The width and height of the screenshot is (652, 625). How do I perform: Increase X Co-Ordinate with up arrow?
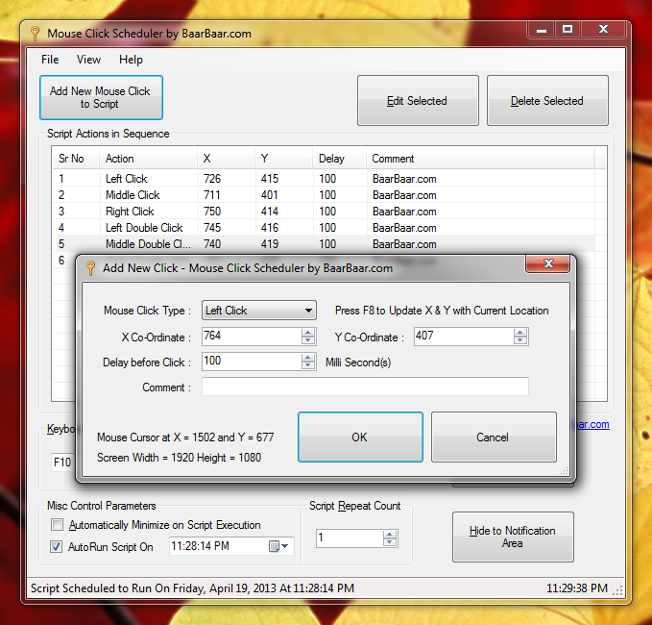[x=307, y=333]
